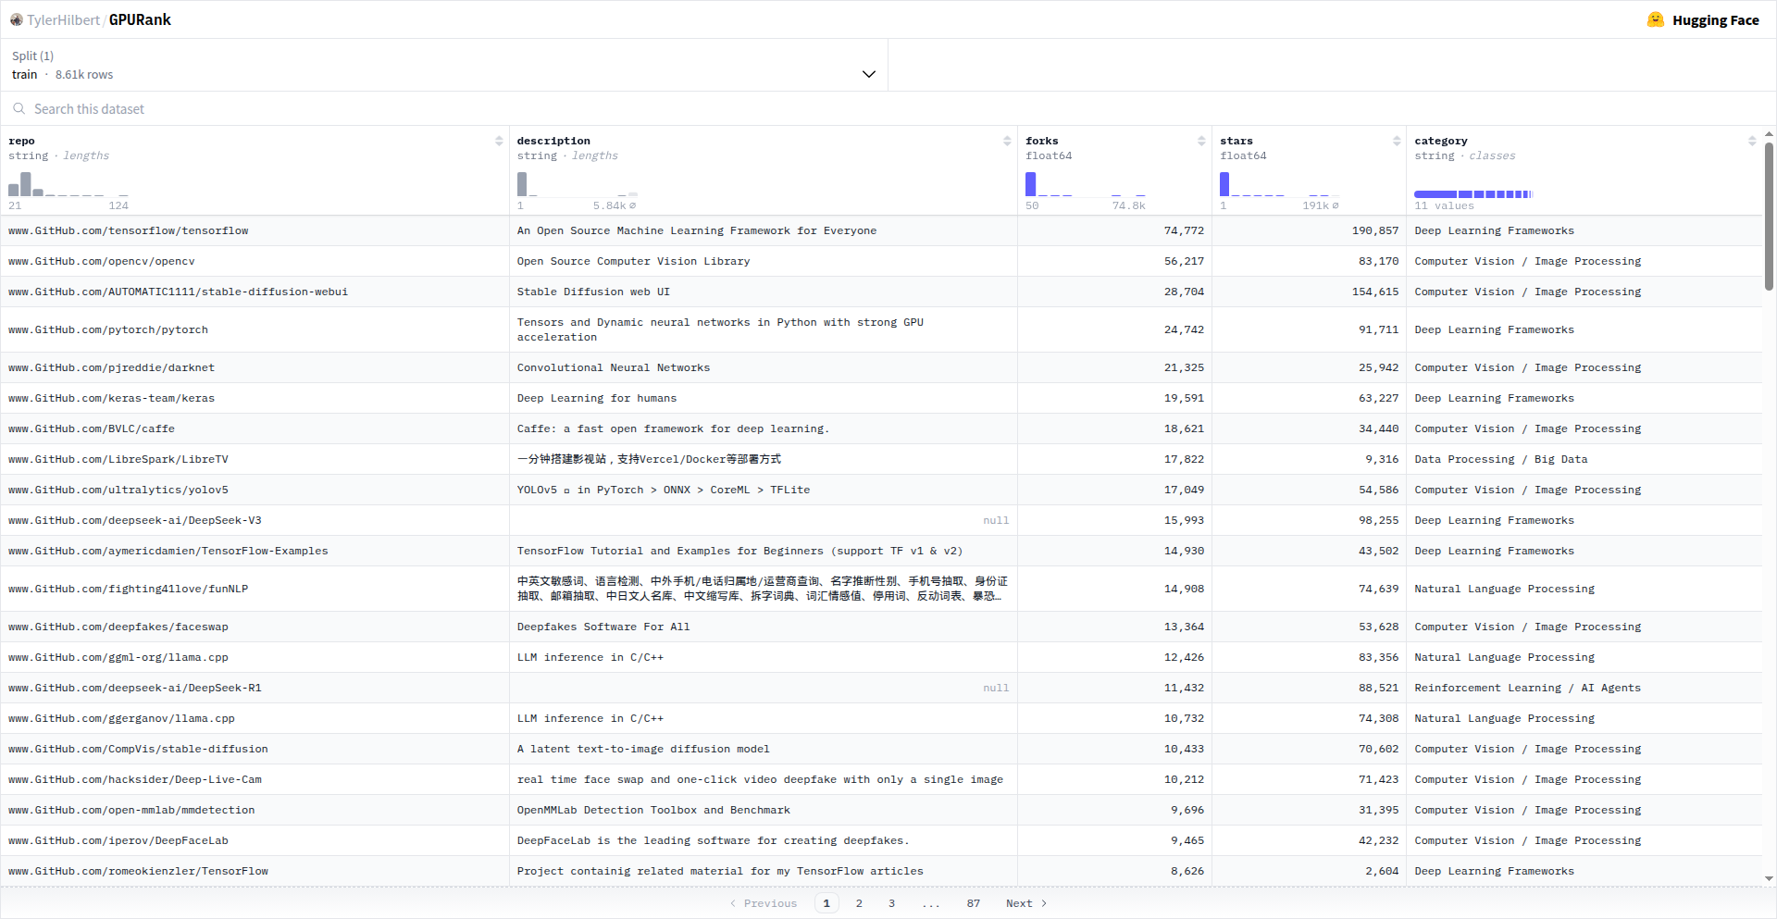Image resolution: width=1777 pixels, height=919 pixels.
Task: Sort by the repo column
Action: (499, 141)
